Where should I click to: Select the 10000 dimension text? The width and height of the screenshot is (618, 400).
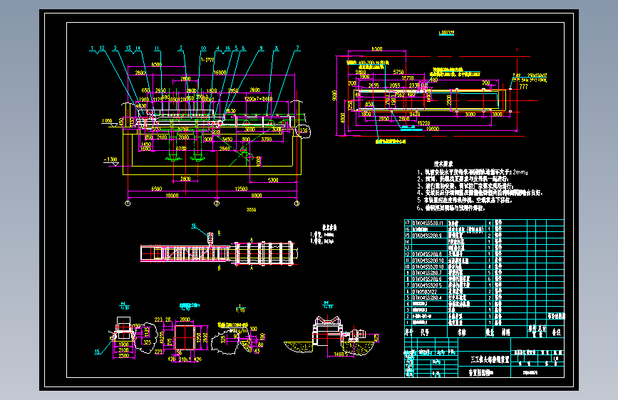172,196
